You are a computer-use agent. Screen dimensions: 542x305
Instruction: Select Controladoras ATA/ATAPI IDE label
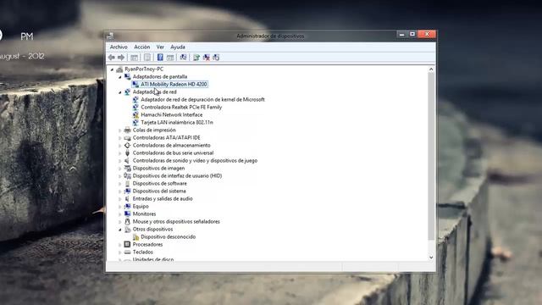point(166,137)
